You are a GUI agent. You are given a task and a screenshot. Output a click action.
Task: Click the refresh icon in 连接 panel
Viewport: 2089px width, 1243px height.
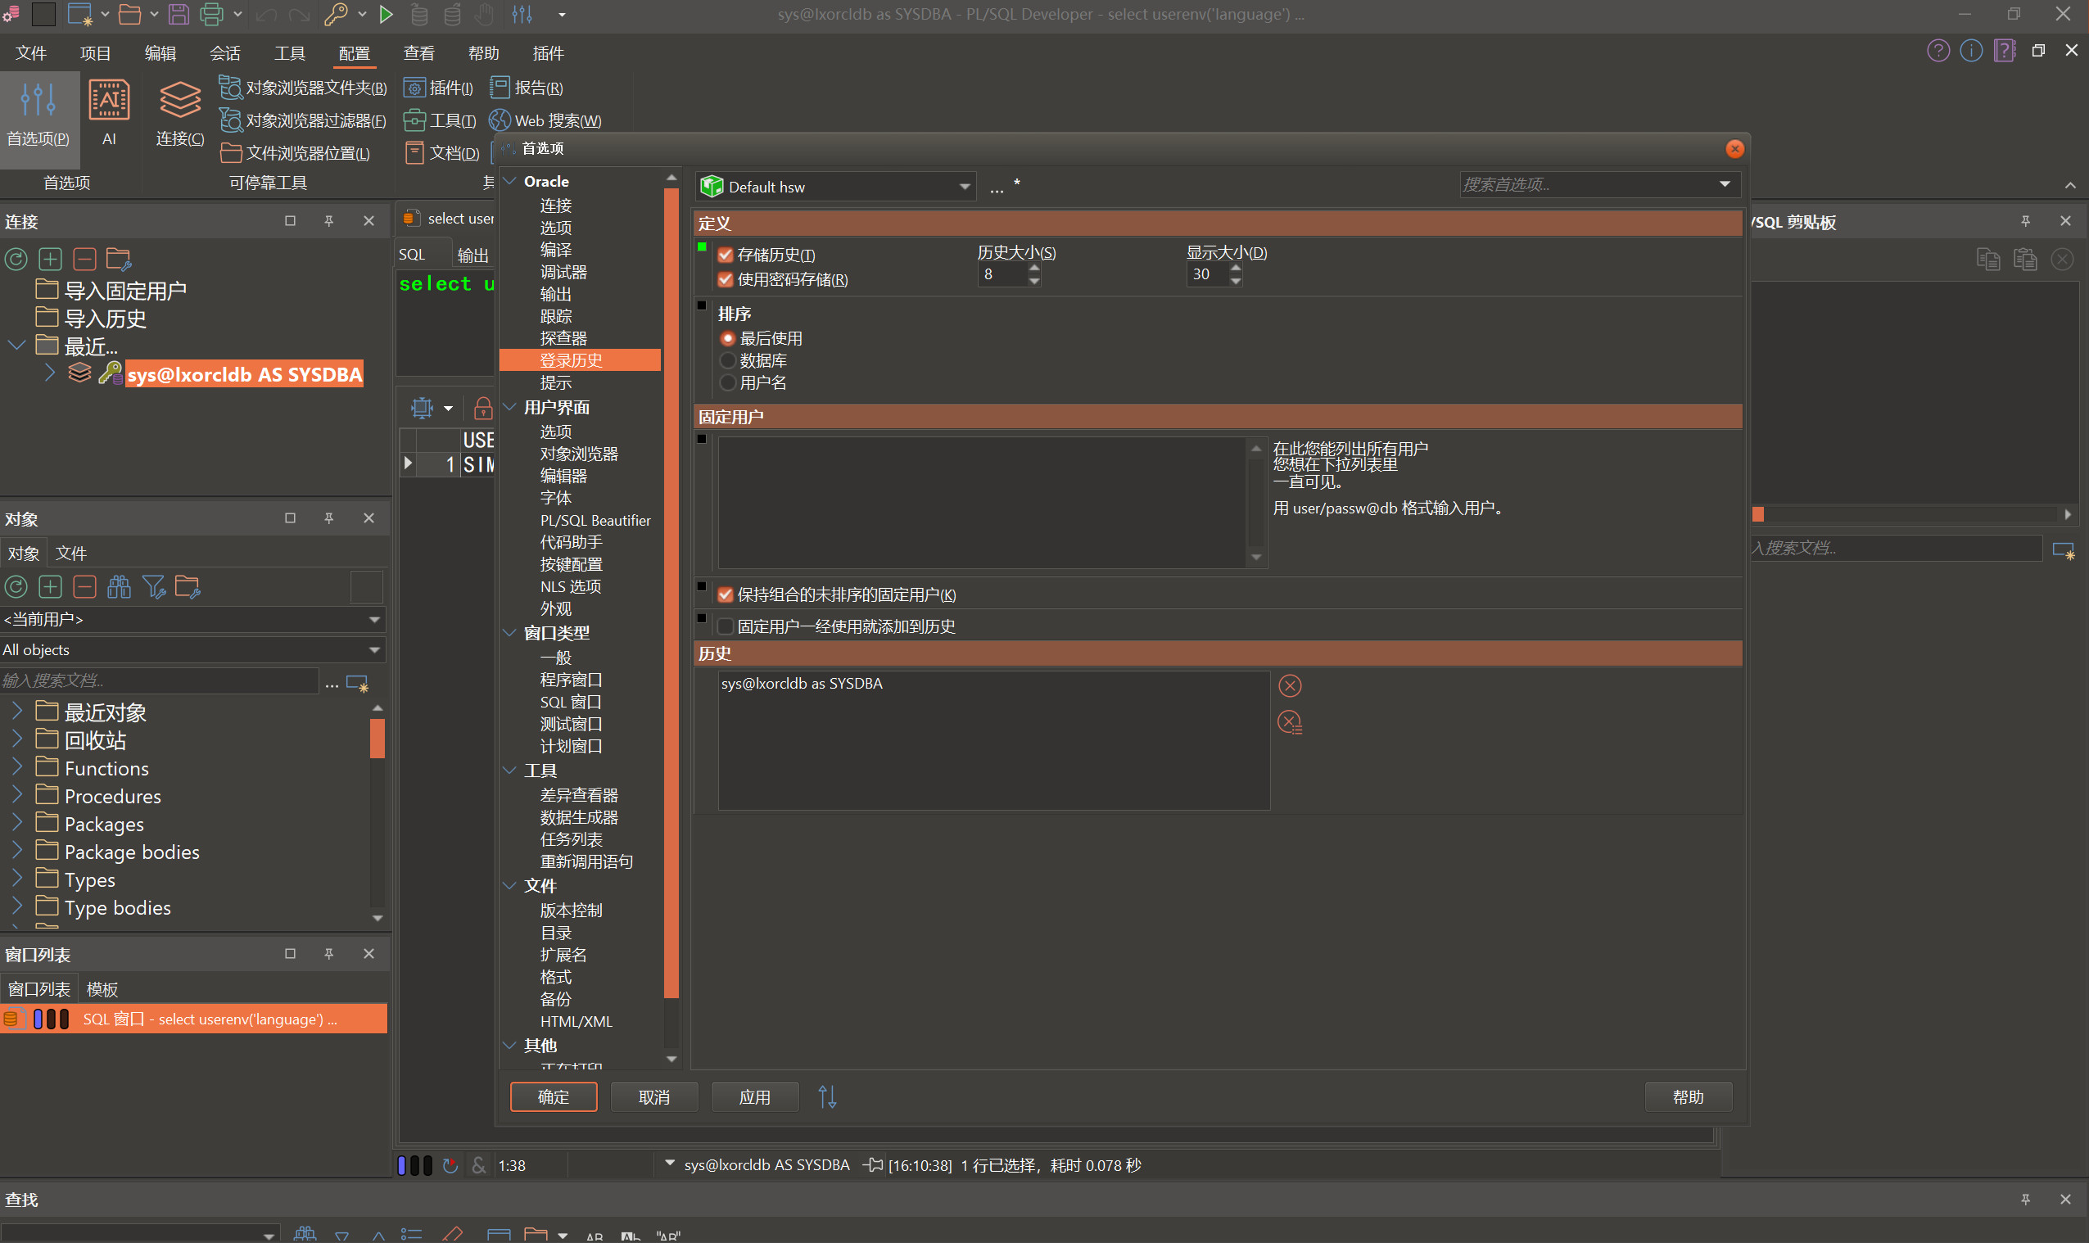pos(16,259)
